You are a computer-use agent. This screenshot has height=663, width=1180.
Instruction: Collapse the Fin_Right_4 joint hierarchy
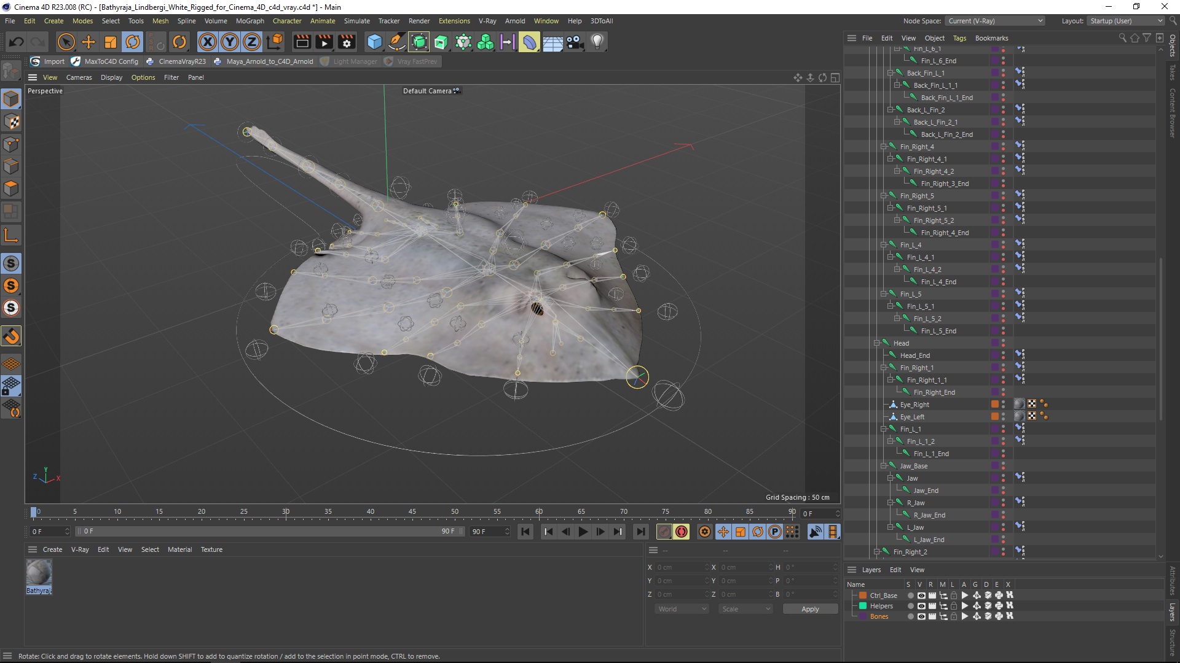coord(884,147)
